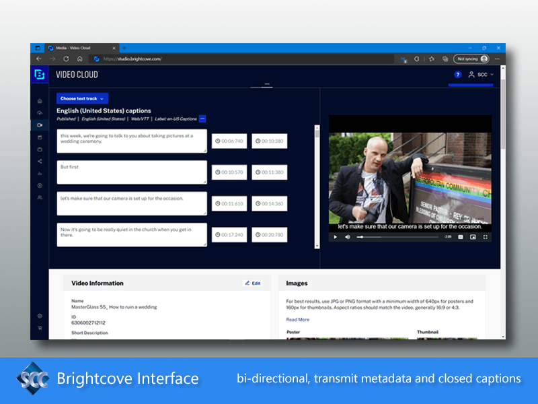538x404 pixels.
Task: Open the shopping cart sidebar icon
Action: (40, 328)
